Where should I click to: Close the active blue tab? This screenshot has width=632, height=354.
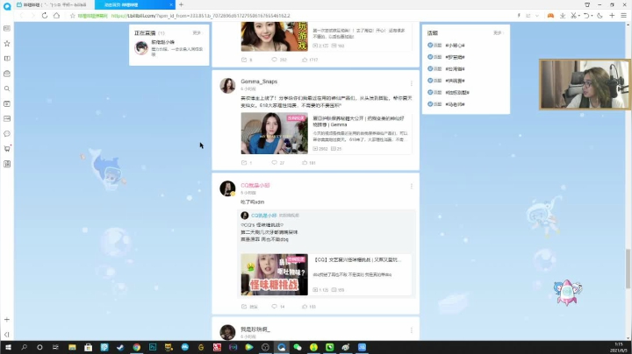click(171, 5)
